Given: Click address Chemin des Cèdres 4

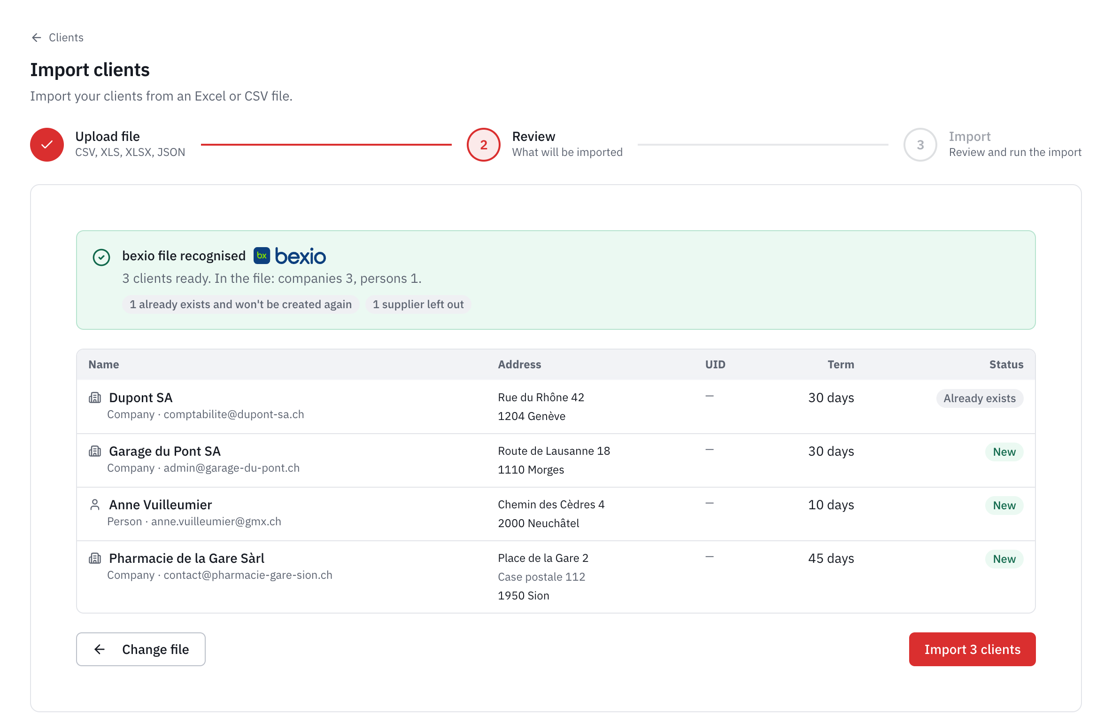Looking at the screenshot, I should coord(551,505).
